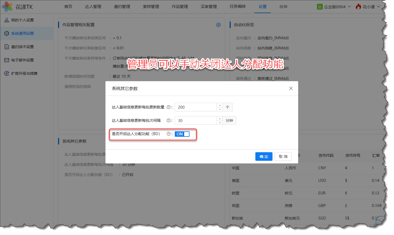Click help icon beside 是否开启达人分配功能

(x=169, y=134)
